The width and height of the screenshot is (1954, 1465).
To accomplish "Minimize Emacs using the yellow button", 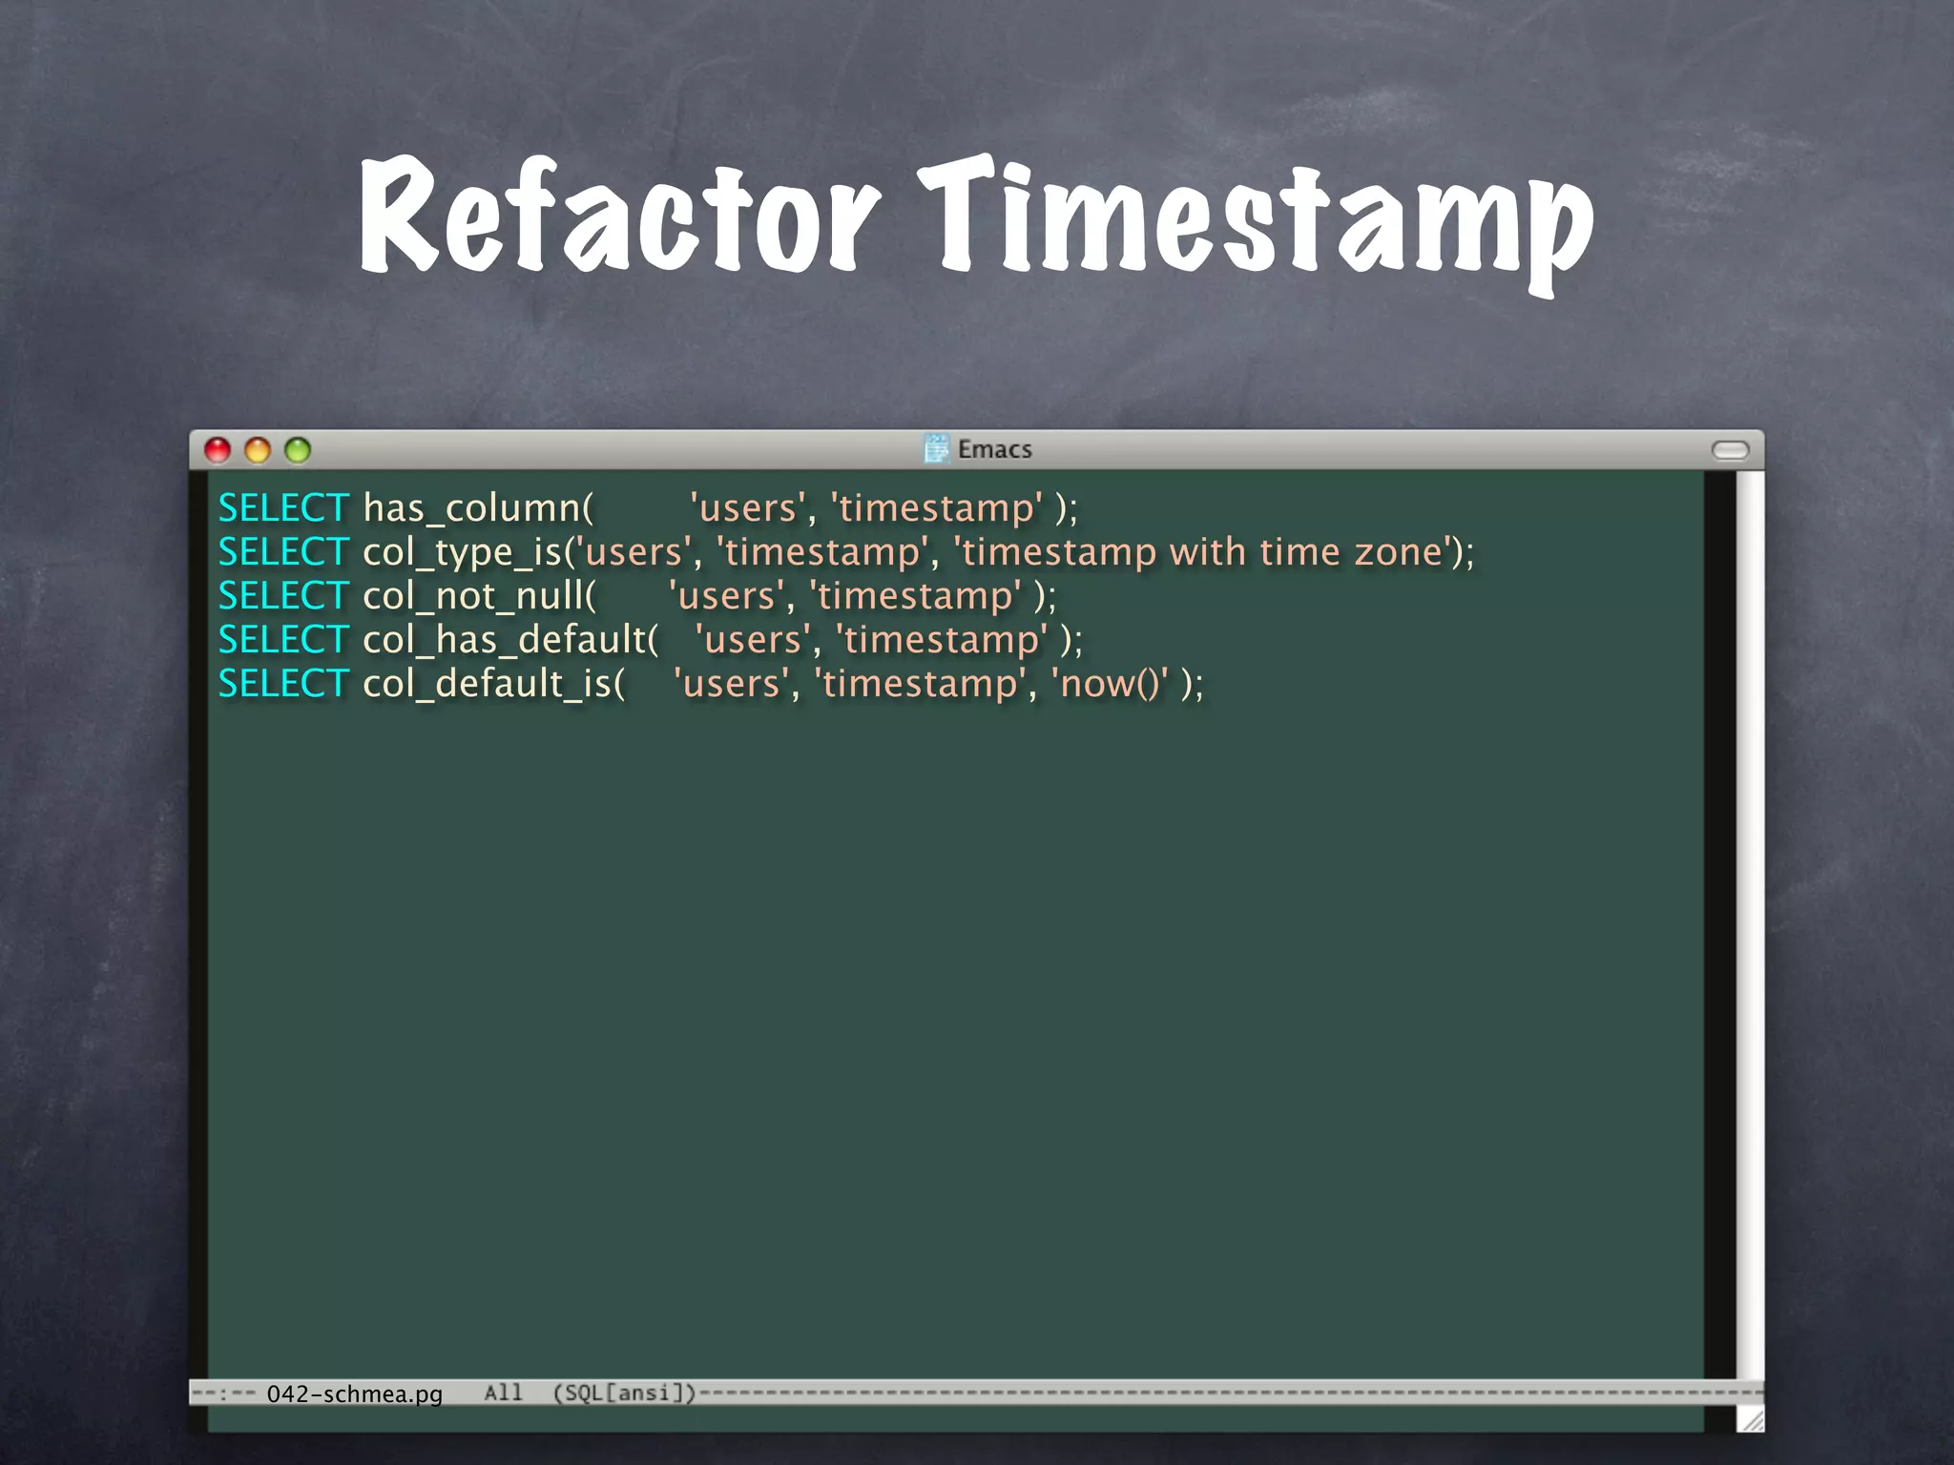I will click(258, 450).
